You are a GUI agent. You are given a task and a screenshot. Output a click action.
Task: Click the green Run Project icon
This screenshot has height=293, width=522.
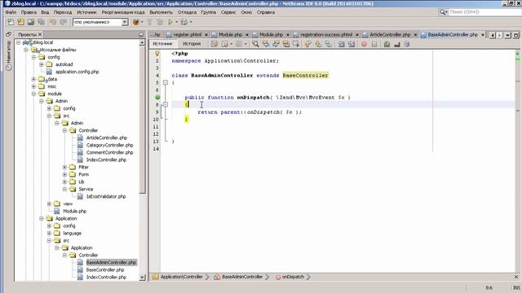(x=170, y=22)
